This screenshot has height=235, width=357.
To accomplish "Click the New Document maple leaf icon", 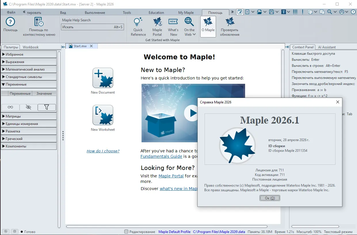I will coord(103,78).
